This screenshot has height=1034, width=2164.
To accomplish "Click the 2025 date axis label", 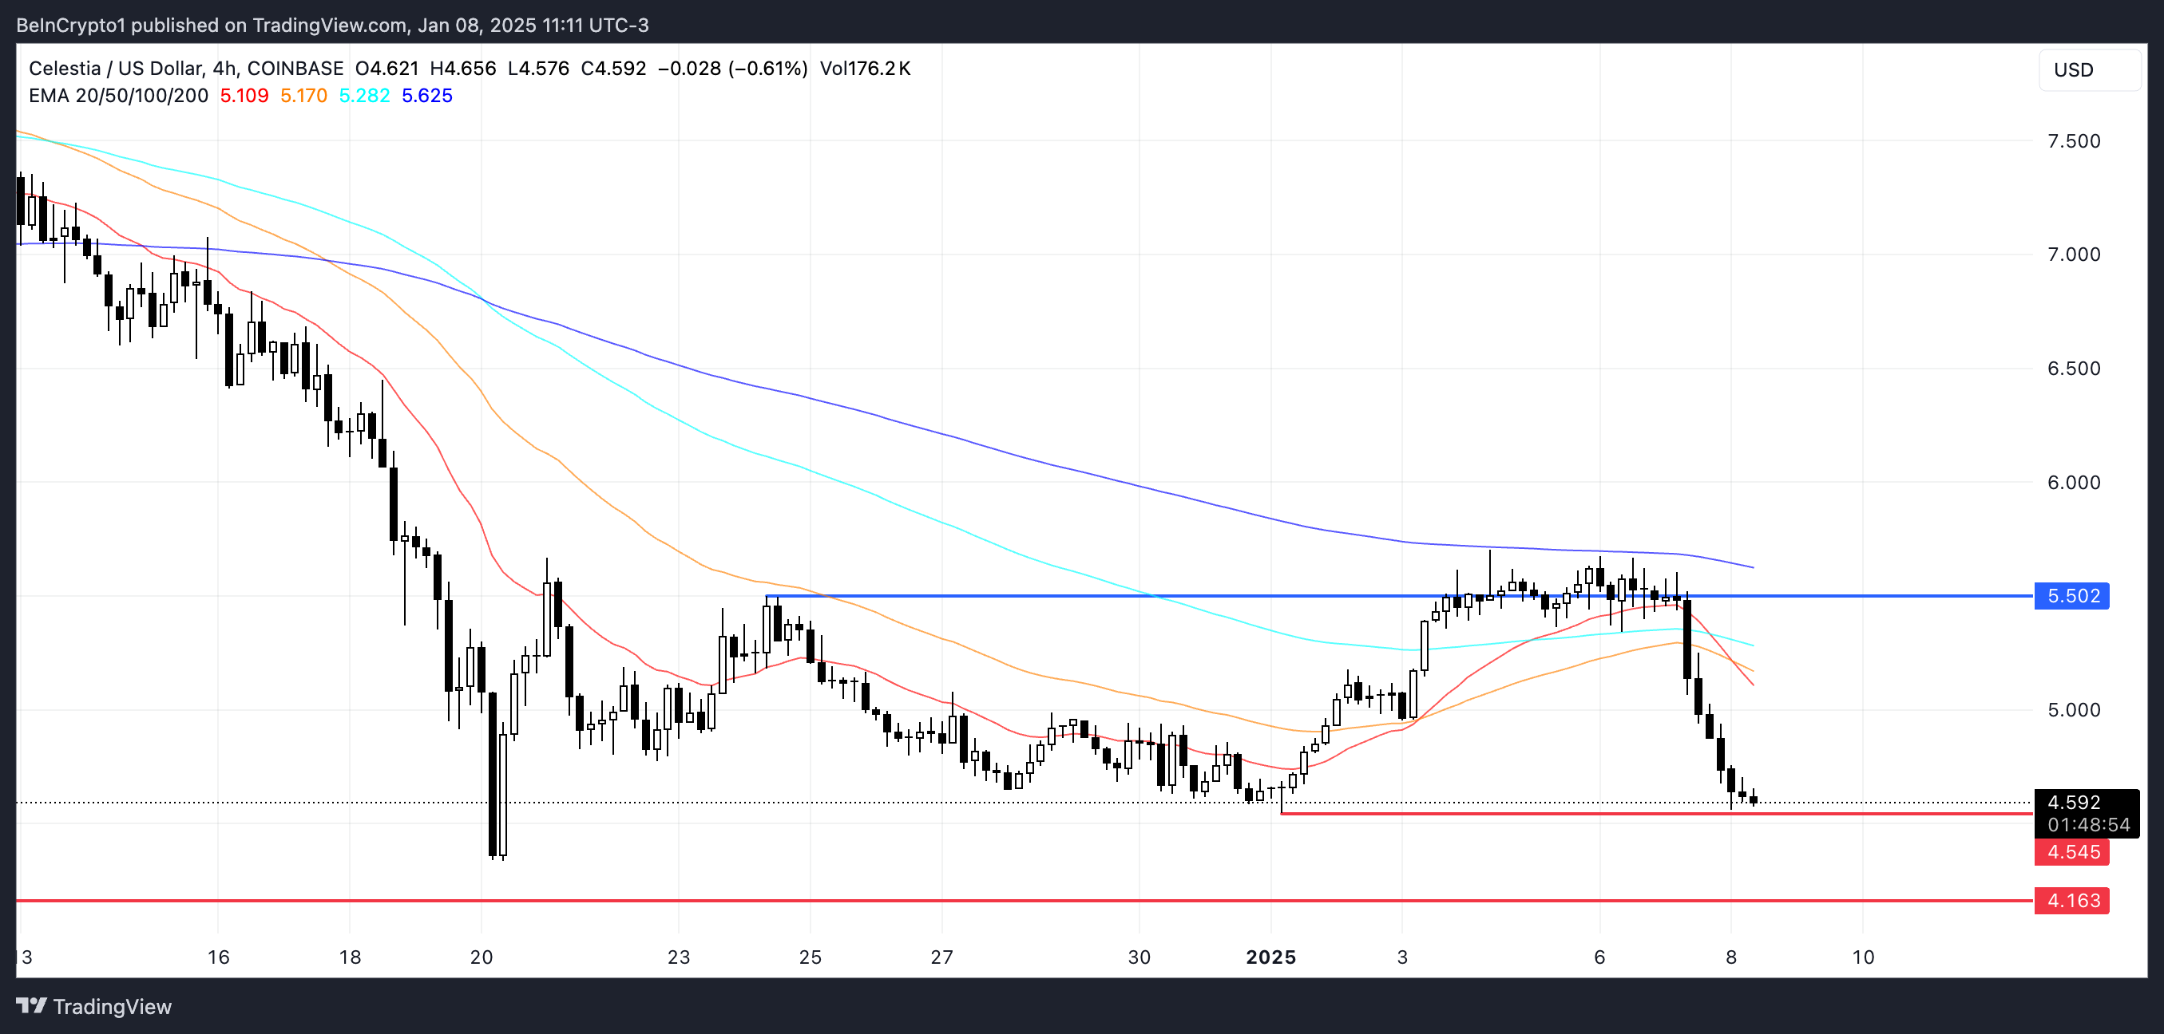I will coord(1270,957).
